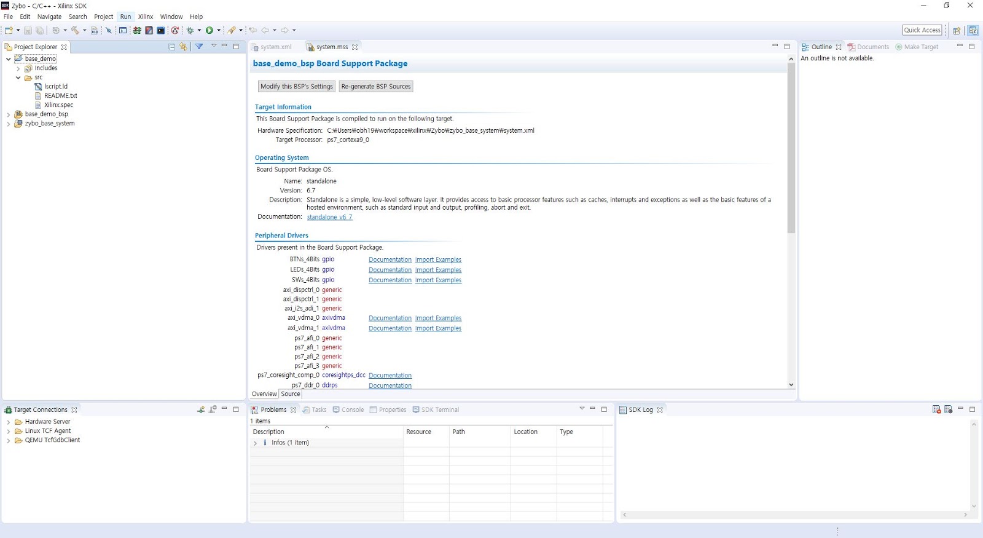The height and width of the screenshot is (538, 983).
Task: Switch to the Make Target tab
Action: click(x=917, y=47)
